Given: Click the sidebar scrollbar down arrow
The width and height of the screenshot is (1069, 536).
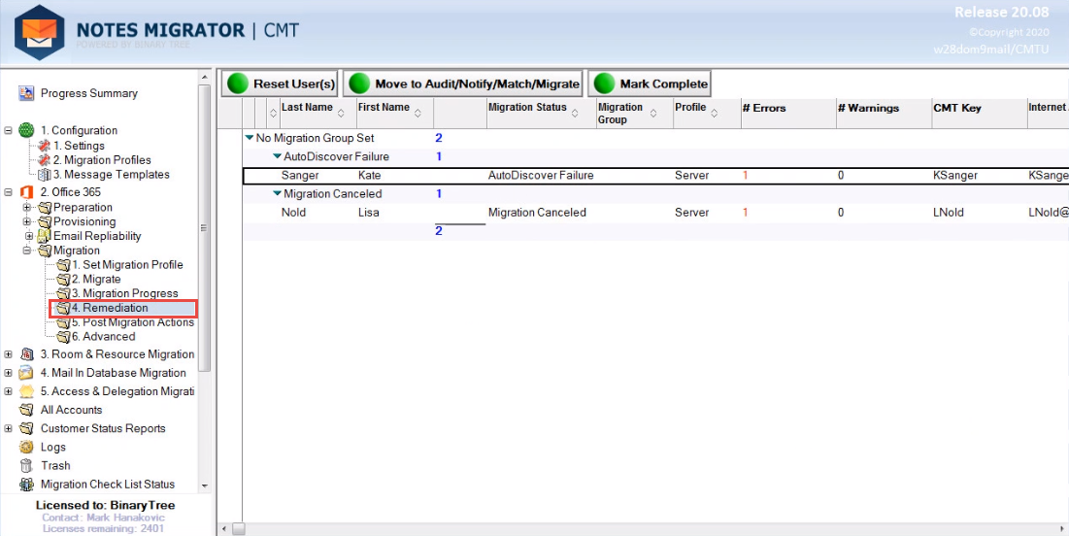Looking at the screenshot, I should pos(205,486).
